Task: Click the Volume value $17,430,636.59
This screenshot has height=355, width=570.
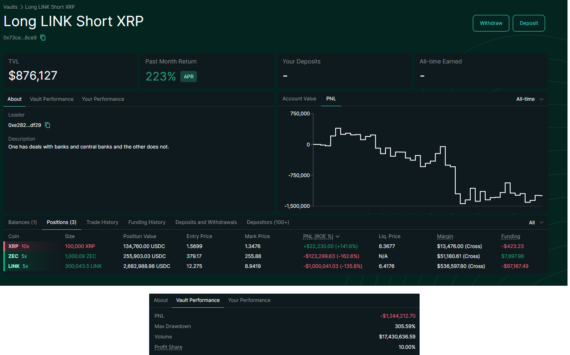Action: click(397, 337)
